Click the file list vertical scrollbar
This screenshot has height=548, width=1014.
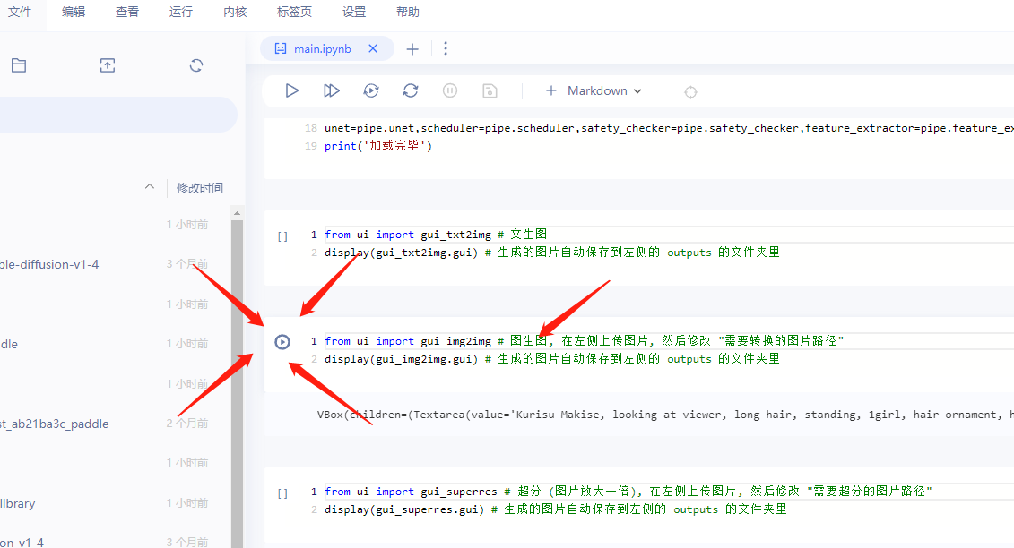coord(238,384)
